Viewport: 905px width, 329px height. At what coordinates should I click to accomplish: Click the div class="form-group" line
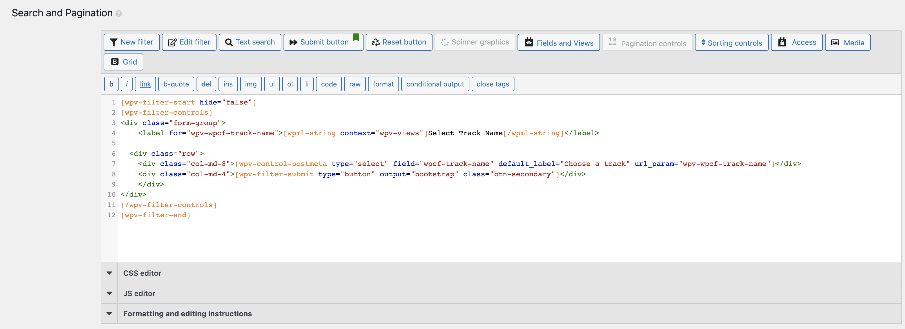tap(173, 123)
